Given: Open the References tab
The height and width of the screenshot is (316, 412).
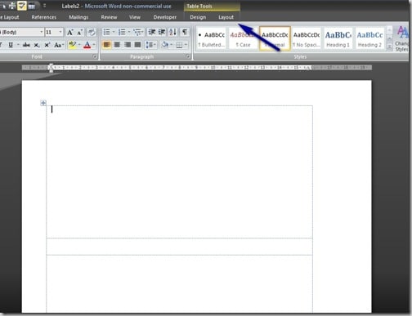Looking at the screenshot, I should (44, 17).
